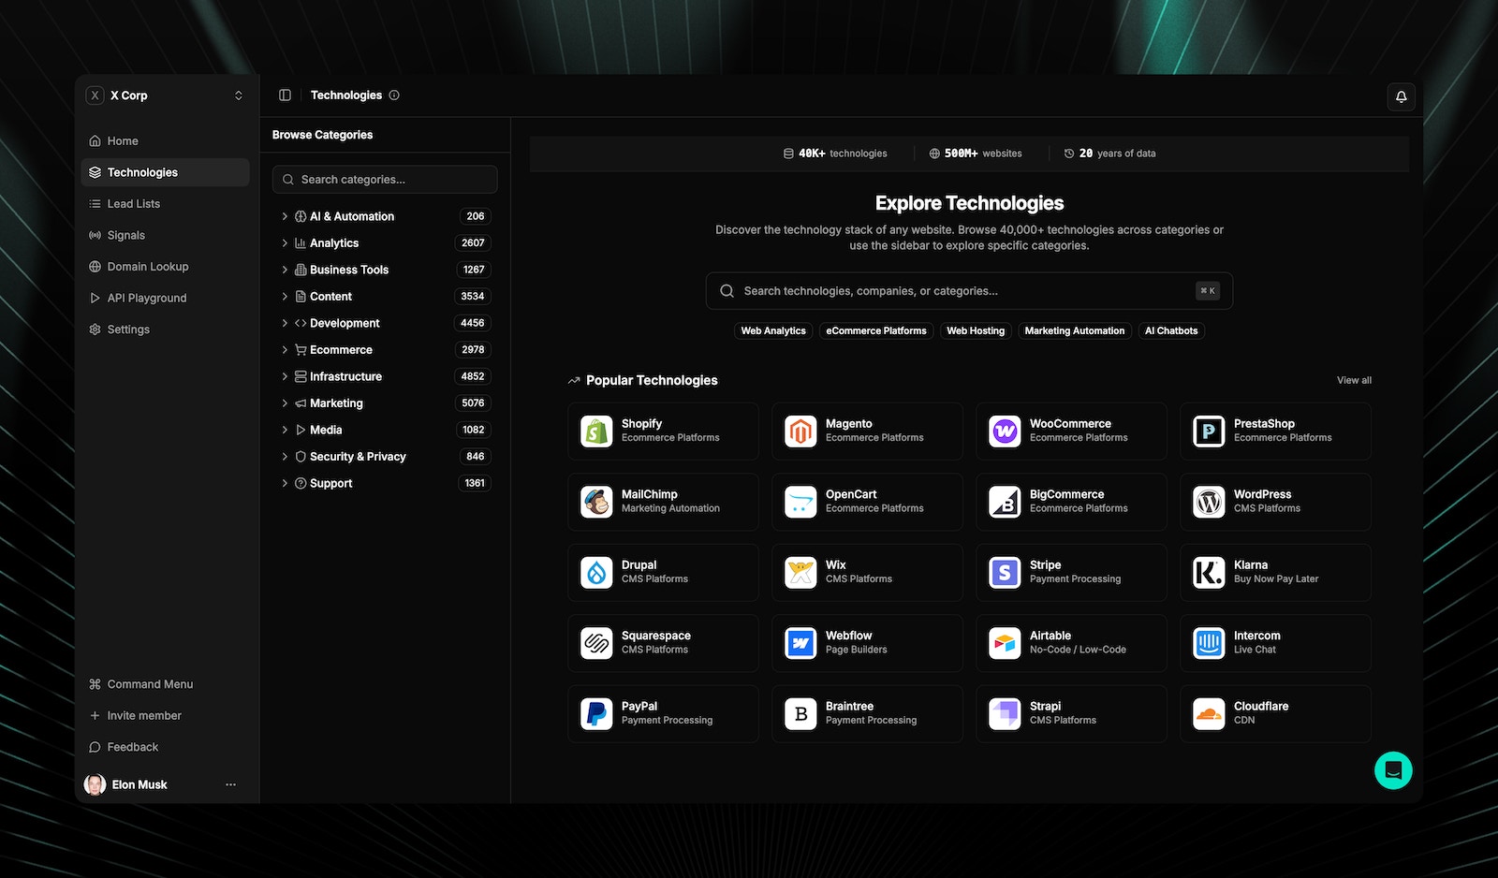Click the notification bell icon
This screenshot has height=878, width=1498.
(1401, 96)
